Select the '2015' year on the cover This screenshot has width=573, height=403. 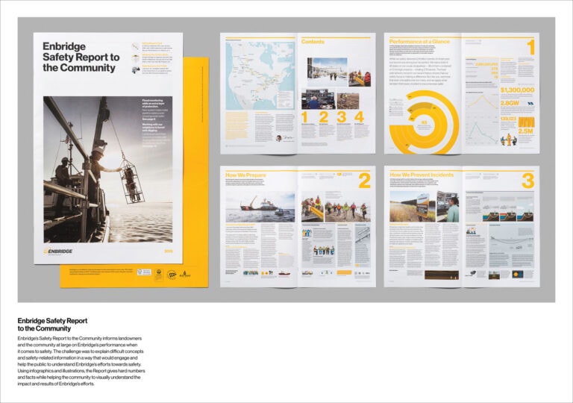click(x=168, y=252)
